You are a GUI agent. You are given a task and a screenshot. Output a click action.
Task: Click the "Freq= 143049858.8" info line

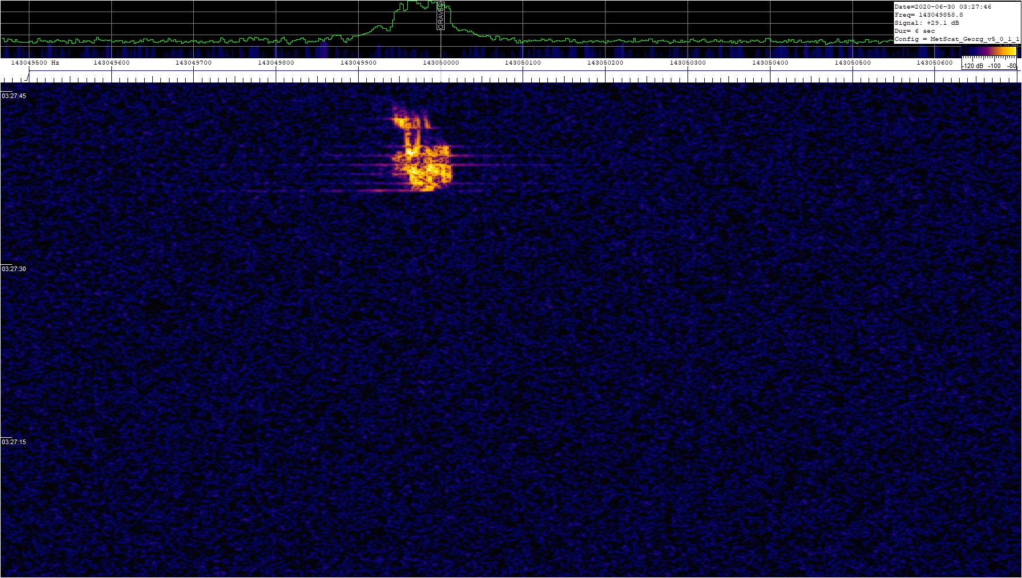click(929, 15)
